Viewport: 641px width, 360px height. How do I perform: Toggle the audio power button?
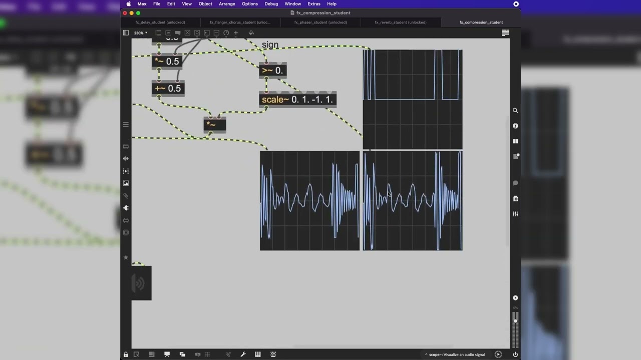(x=515, y=354)
